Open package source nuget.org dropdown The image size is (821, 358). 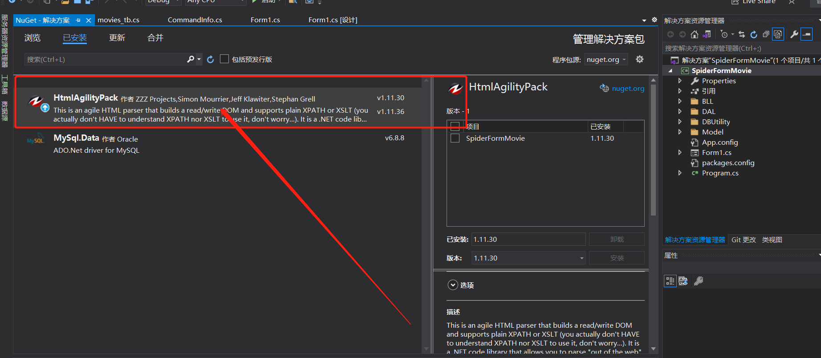point(606,59)
